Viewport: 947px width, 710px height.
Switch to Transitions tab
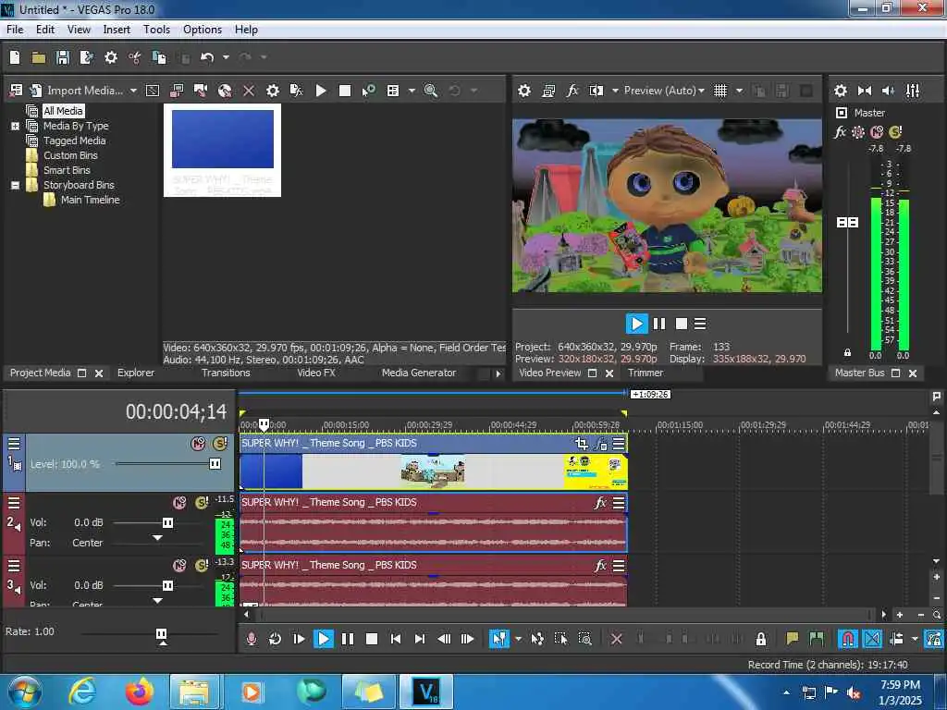click(x=226, y=373)
